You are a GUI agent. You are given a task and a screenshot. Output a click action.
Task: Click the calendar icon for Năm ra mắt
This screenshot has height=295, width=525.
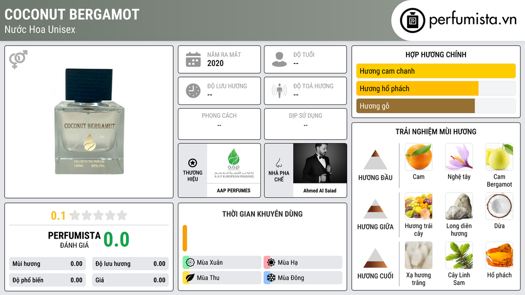point(193,59)
